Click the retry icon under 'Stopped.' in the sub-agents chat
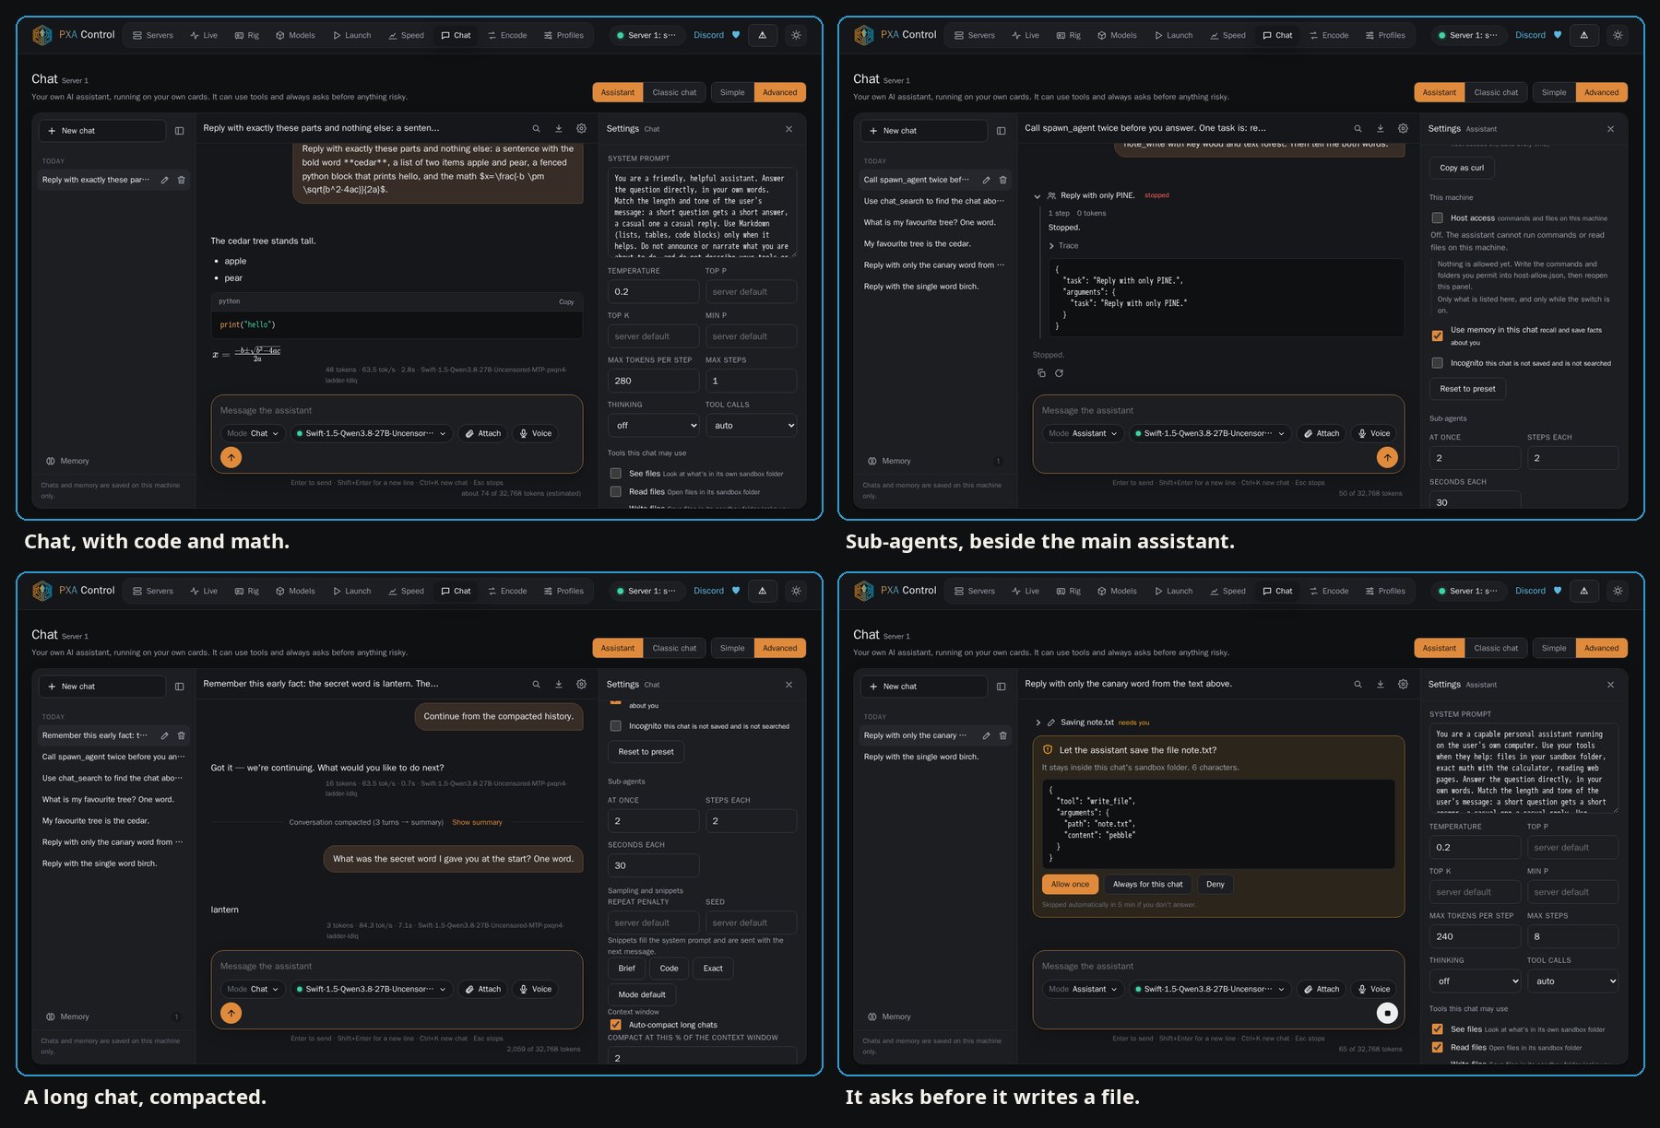The height and width of the screenshot is (1128, 1660). [x=1059, y=373]
